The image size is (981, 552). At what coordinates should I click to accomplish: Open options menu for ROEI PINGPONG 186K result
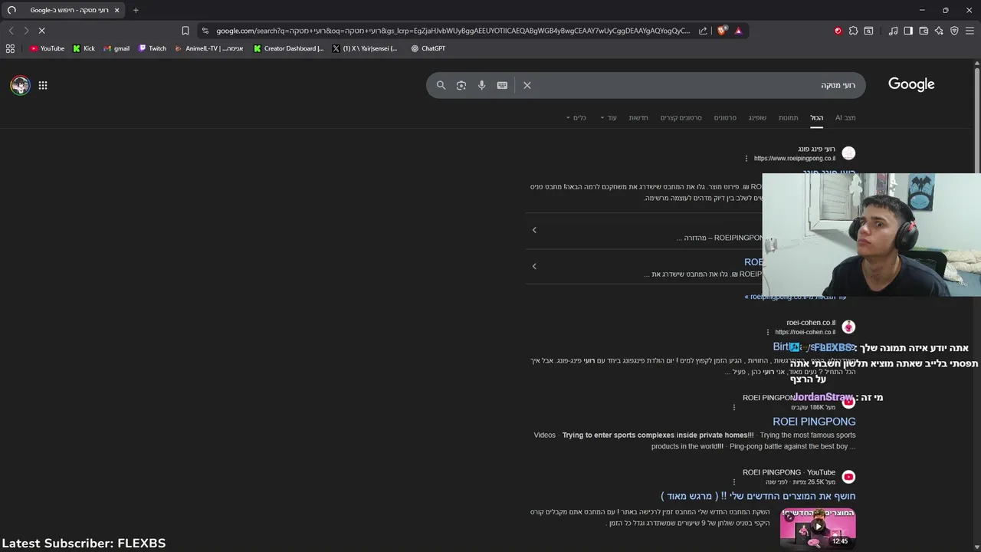(733, 407)
